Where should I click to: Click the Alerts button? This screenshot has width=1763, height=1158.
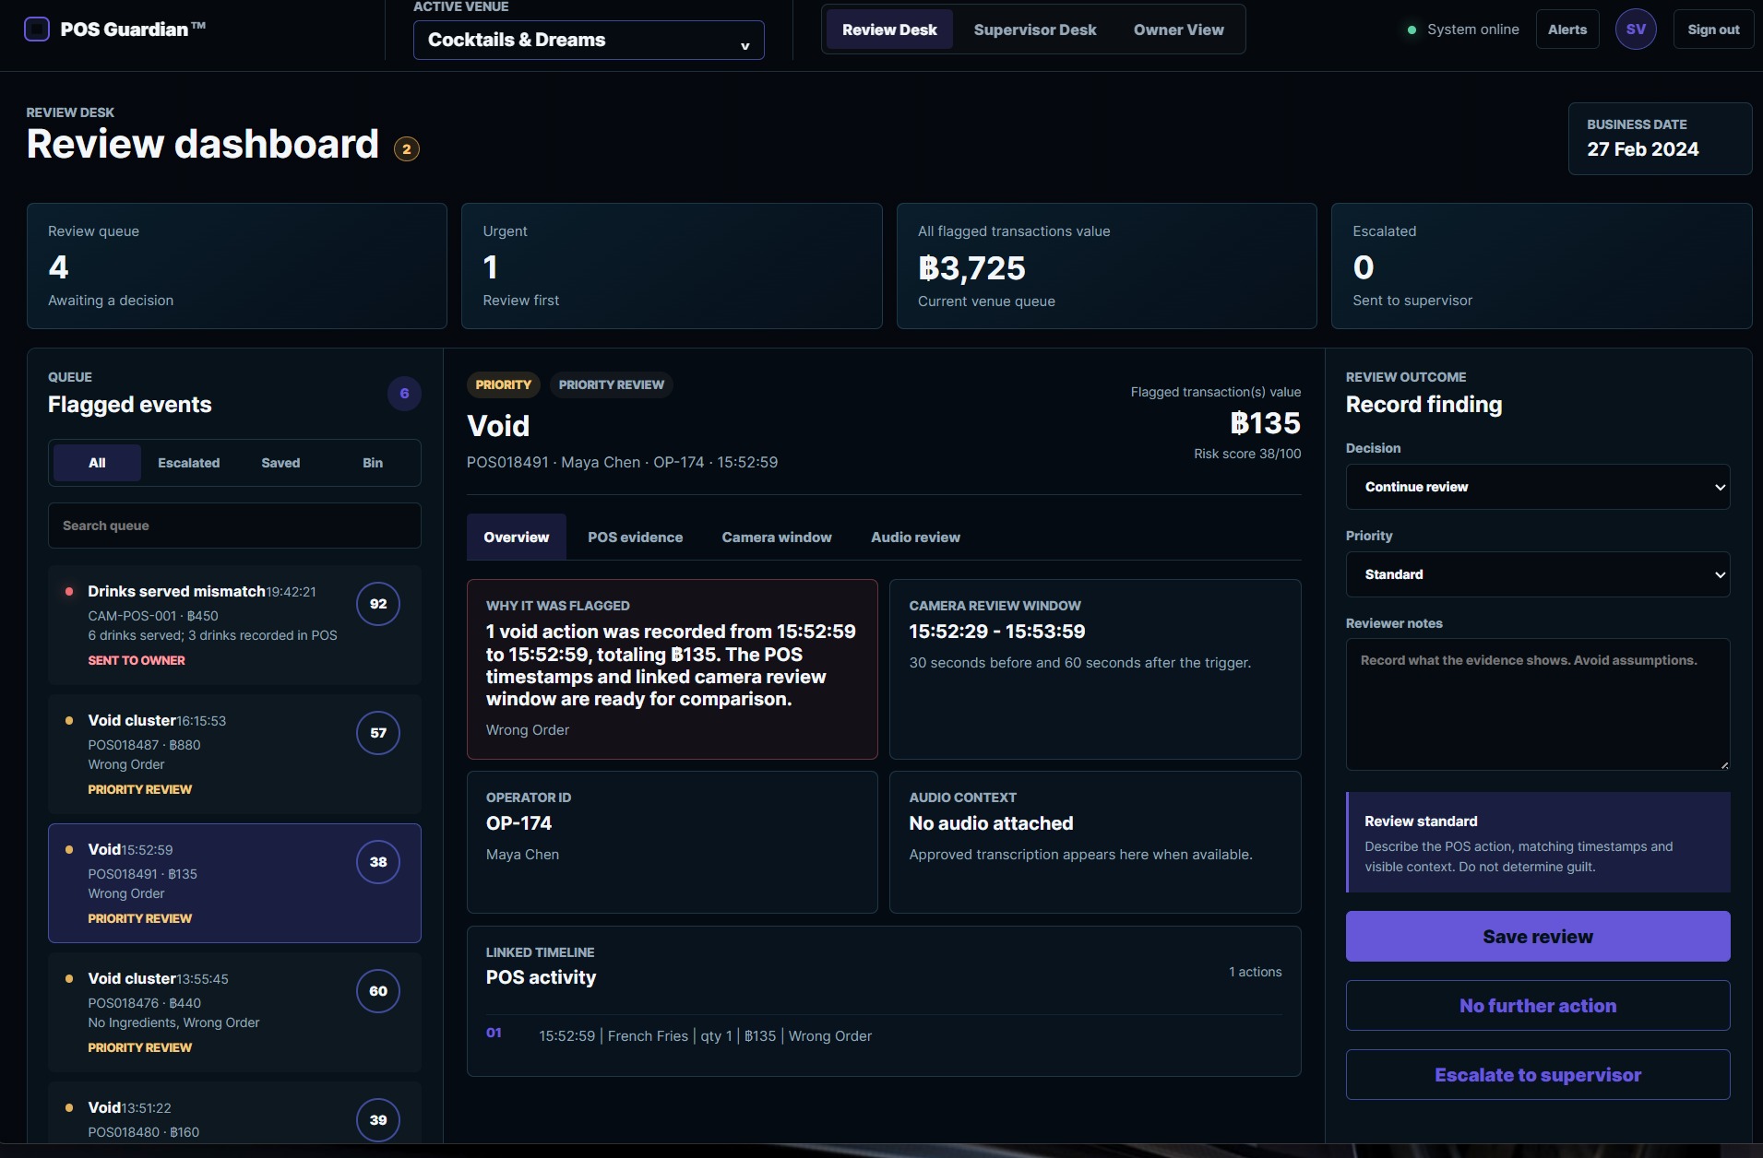tap(1567, 30)
